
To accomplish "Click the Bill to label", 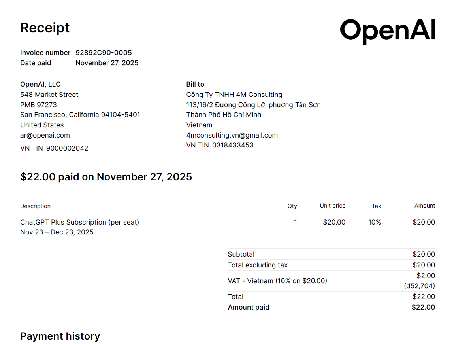I will 195,84.
